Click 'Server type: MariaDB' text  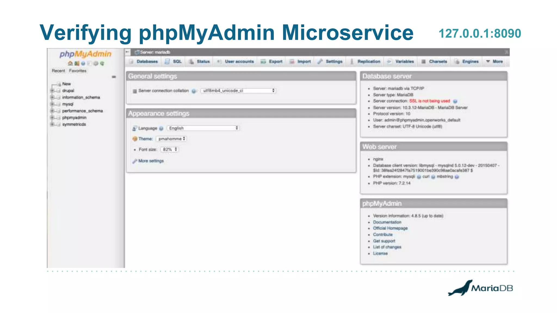pos(393,95)
